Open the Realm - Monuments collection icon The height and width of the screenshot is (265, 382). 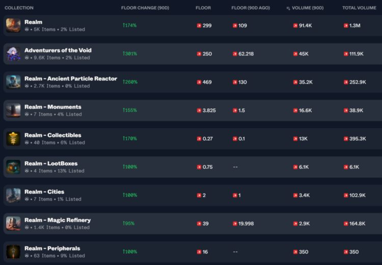point(13,110)
